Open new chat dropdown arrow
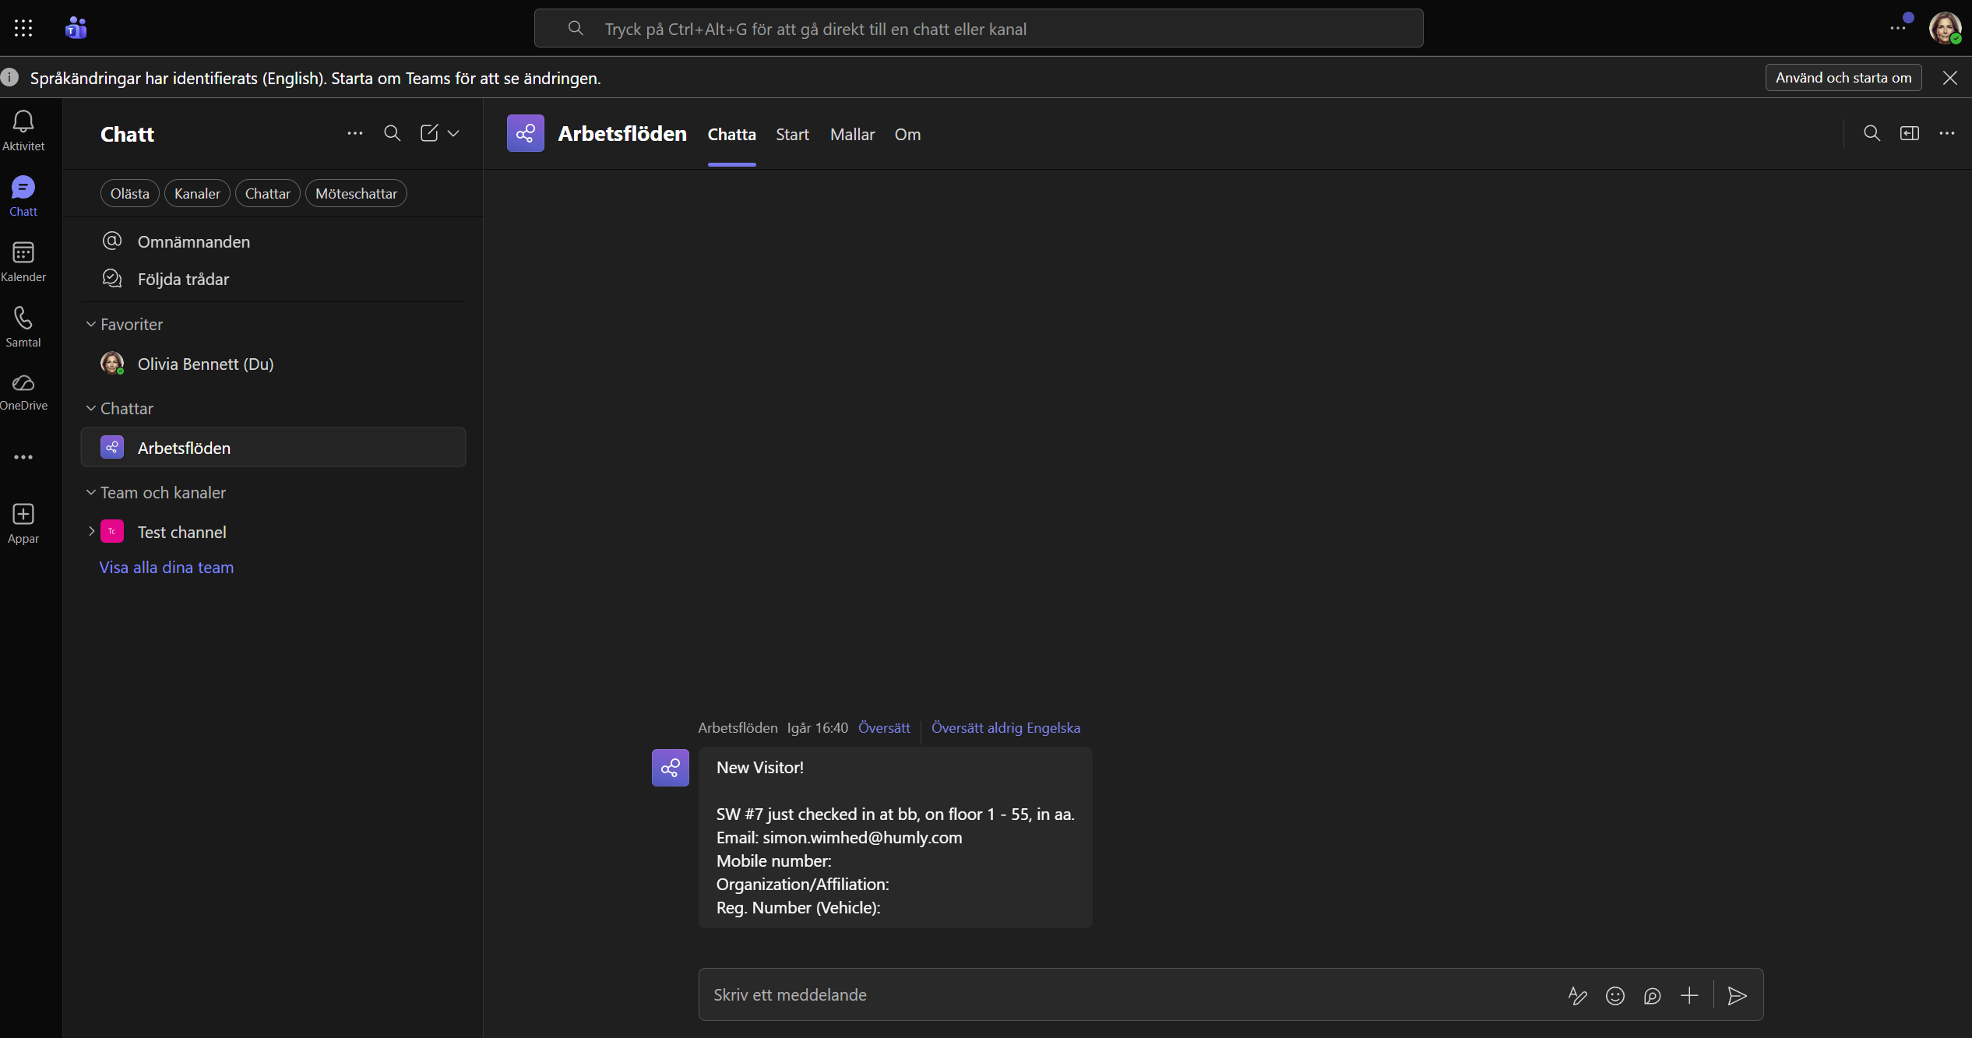Image resolution: width=1972 pixels, height=1038 pixels. pos(453,133)
